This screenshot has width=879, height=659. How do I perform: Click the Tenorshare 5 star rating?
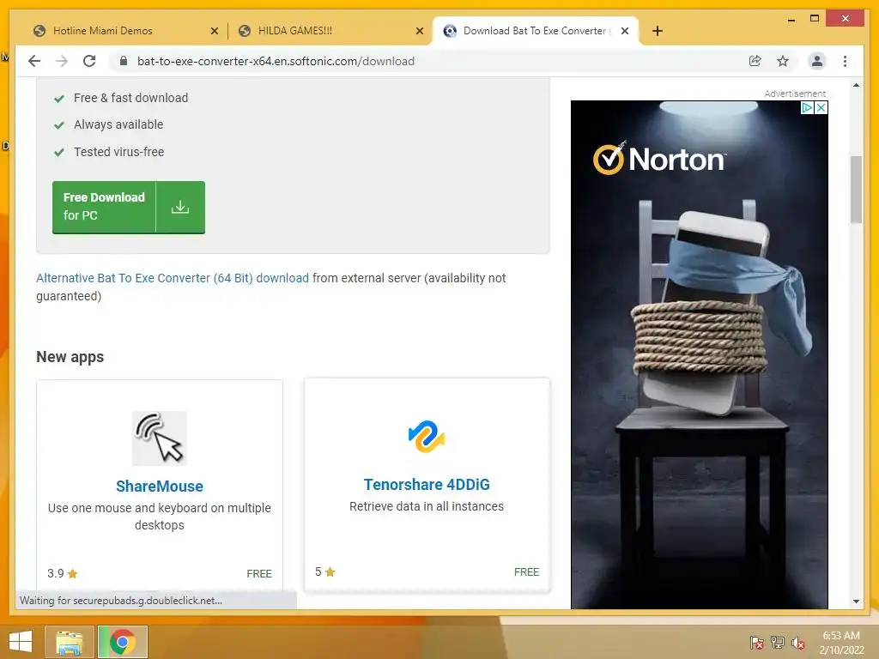324,571
